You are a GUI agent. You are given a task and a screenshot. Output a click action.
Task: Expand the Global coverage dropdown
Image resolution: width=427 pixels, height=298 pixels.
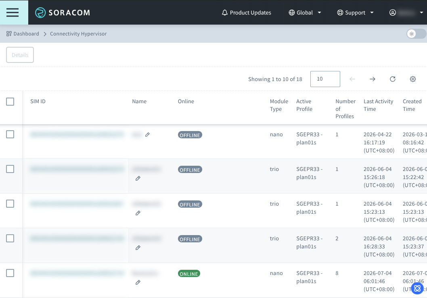click(x=319, y=13)
